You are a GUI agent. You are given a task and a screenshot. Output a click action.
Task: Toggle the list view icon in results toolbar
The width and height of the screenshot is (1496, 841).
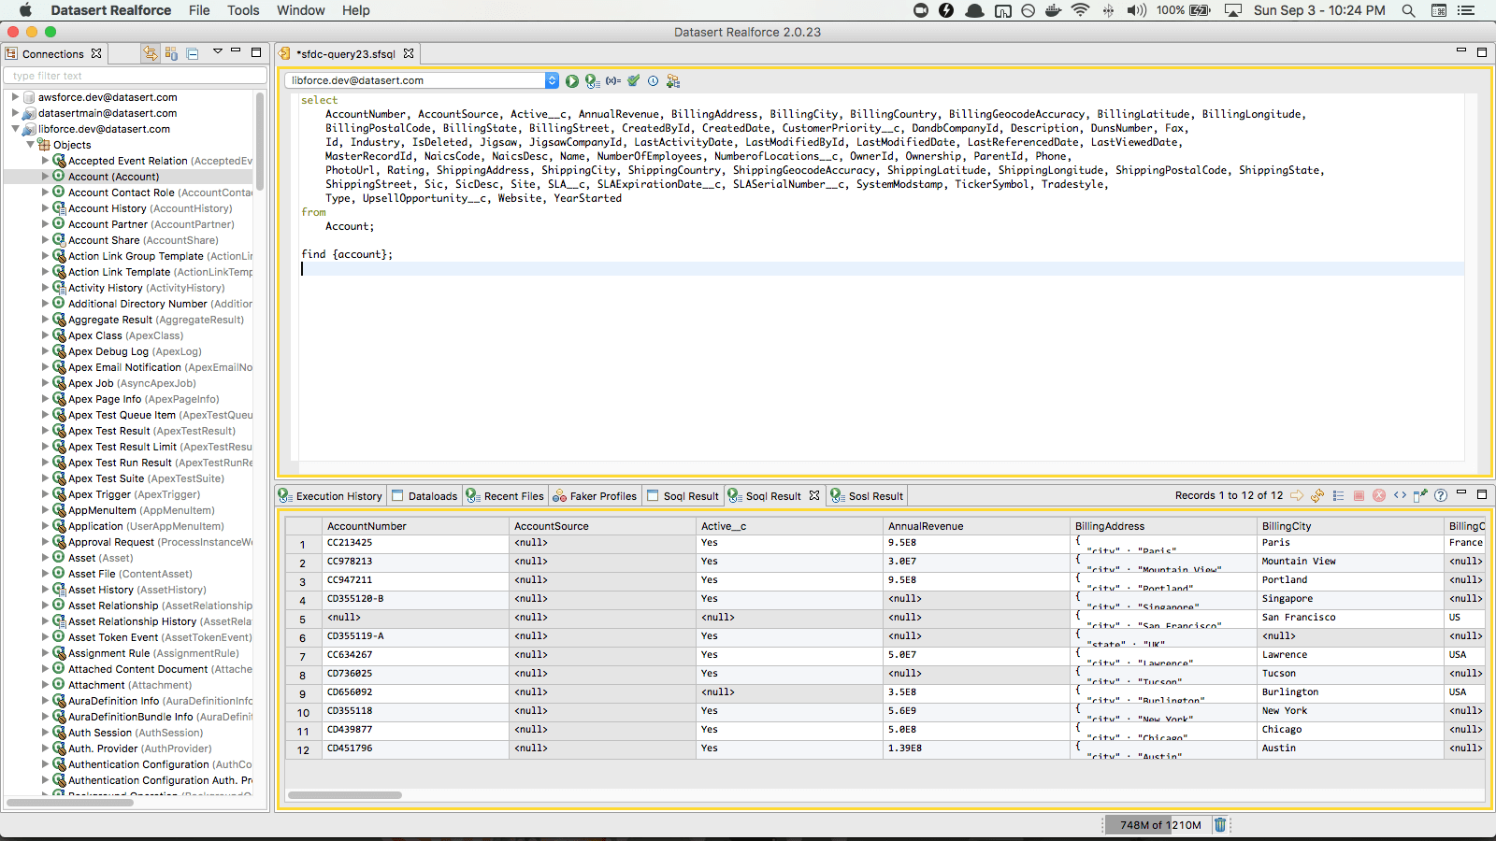(1338, 496)
